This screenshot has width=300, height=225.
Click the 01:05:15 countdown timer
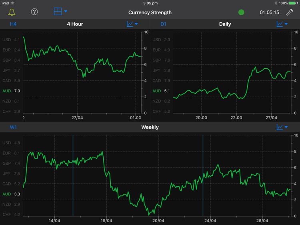(x=269, y=12)
